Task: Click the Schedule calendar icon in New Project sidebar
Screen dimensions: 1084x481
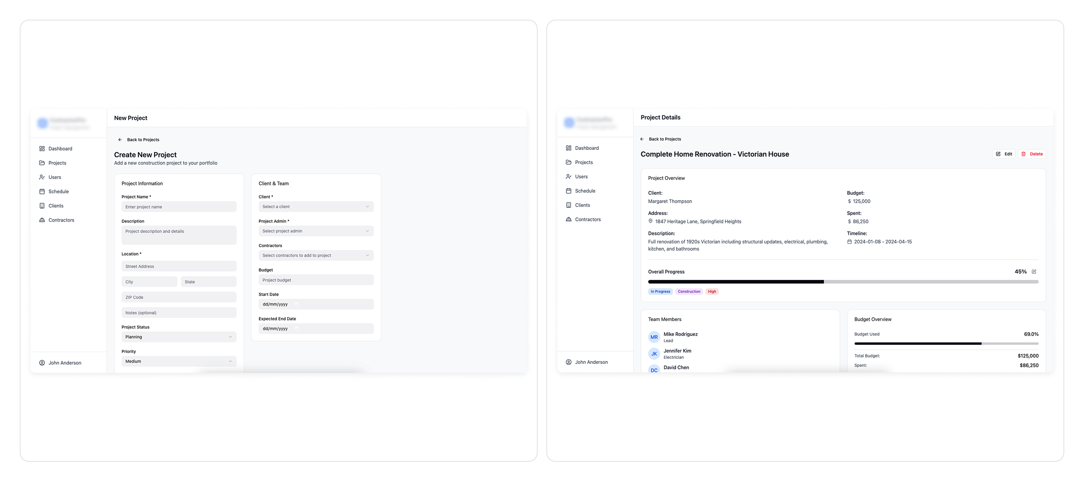Action: (42, 192)
